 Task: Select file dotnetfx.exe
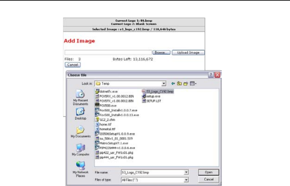(107, 92)
